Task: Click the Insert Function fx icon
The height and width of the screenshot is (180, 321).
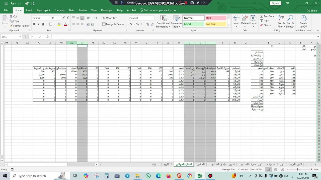Action: (x=47, y=37)
